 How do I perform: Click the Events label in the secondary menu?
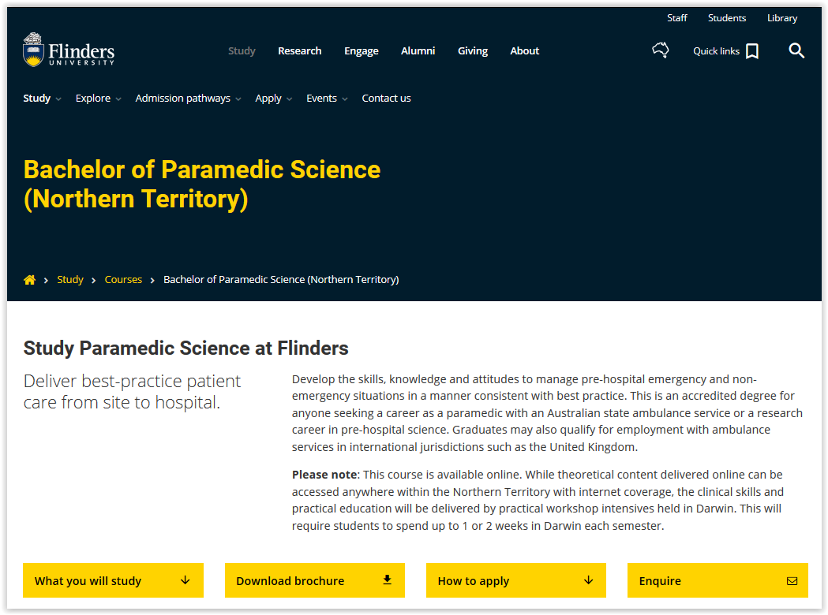point(321,98)
